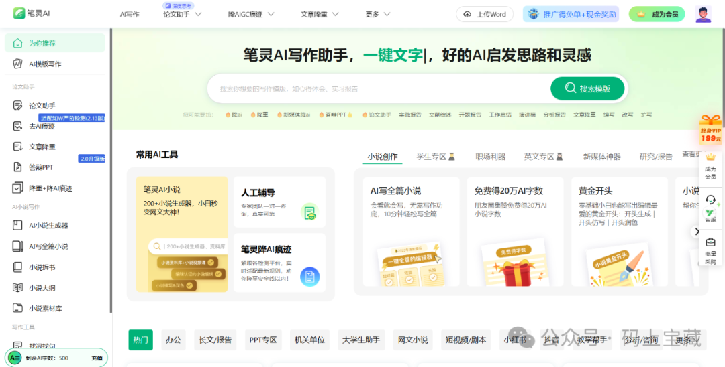Click the green 搜索模版 button
The width and height of the screenshot is (725, 367).
pyautogui.click(x=587, y=88)
